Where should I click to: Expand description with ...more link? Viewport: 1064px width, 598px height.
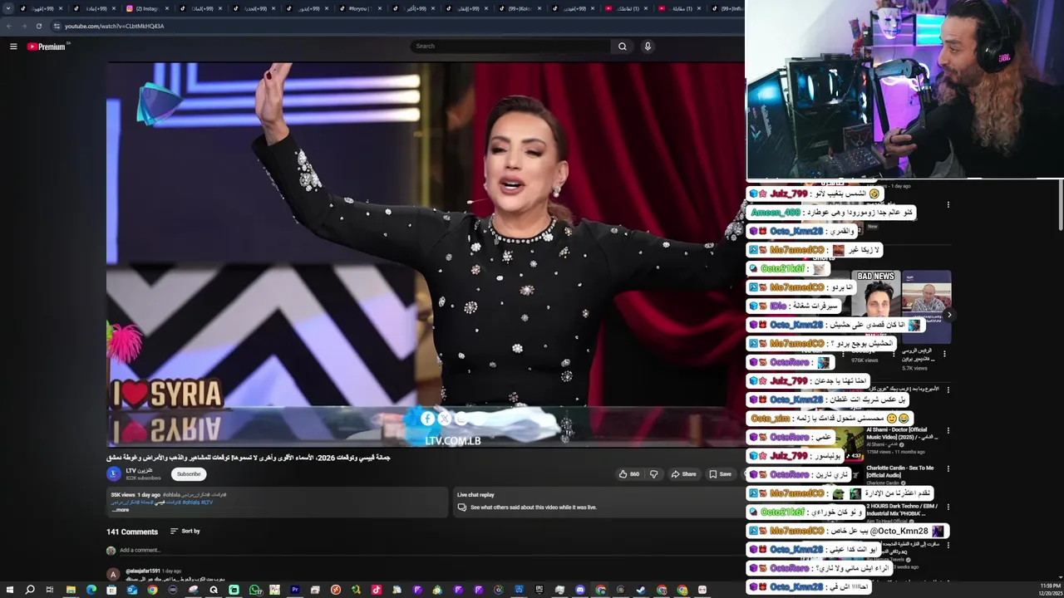coord(120,510)
